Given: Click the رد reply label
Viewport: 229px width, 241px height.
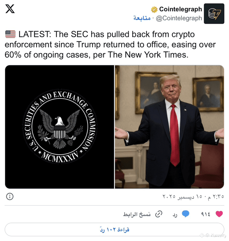Looking at the screenshot, I should click(x=175, y=215).
